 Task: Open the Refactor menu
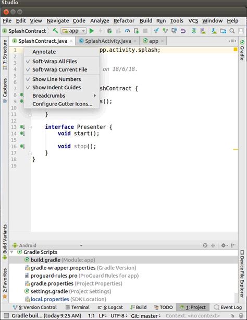[124, 21]
